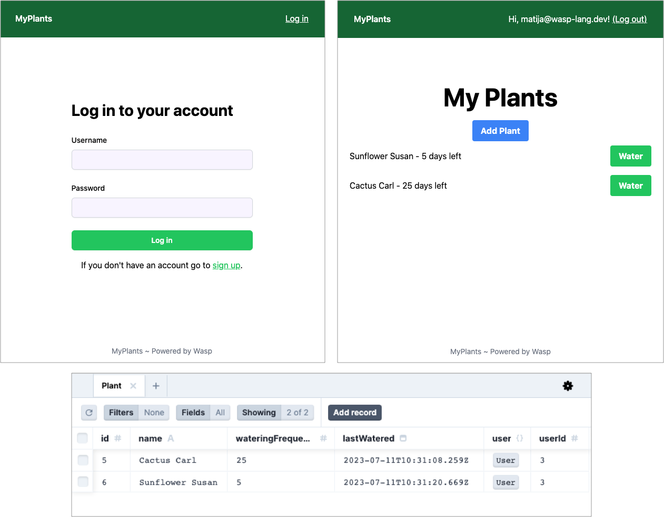This screenshot has width=664, height=517.
Task: Open the Filters dropdown
Action: pos(136,413)
